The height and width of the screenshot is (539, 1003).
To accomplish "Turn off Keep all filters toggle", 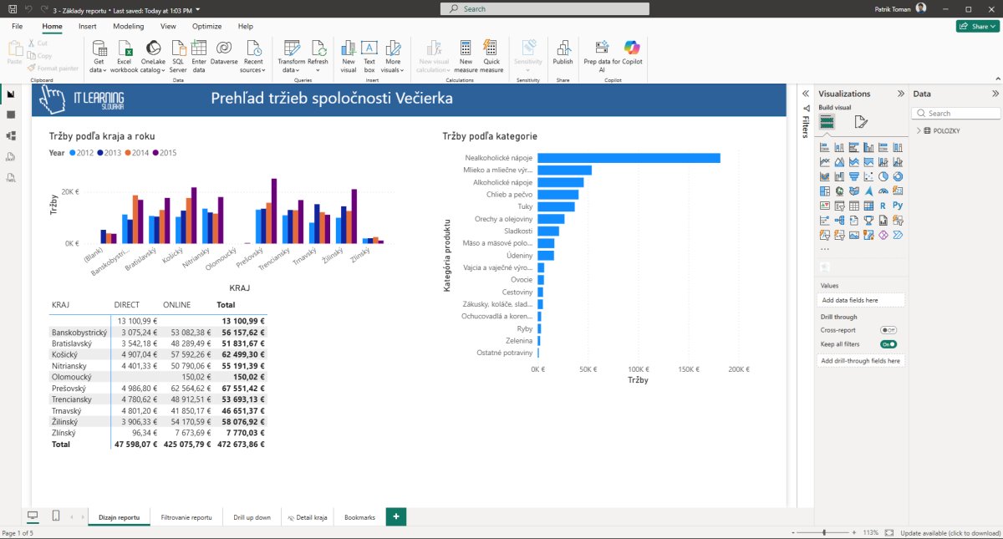I will [888, 343].
